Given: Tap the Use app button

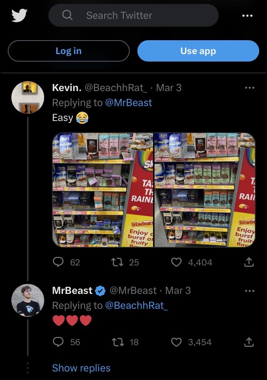Looking at the screenshot, I should [x=198, y=51].
